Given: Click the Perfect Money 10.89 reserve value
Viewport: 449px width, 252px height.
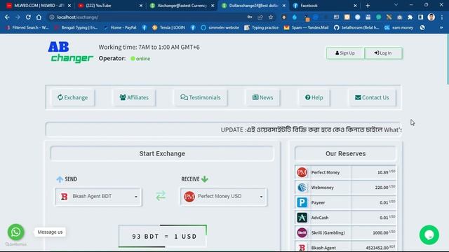Looking at the screenshot, I should (x=382, y=172).
